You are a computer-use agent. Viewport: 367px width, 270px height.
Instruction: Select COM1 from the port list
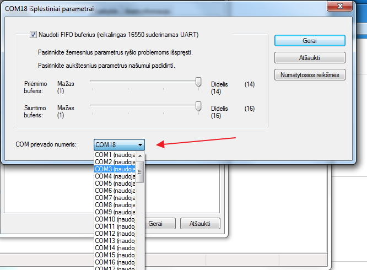(115, 155)
